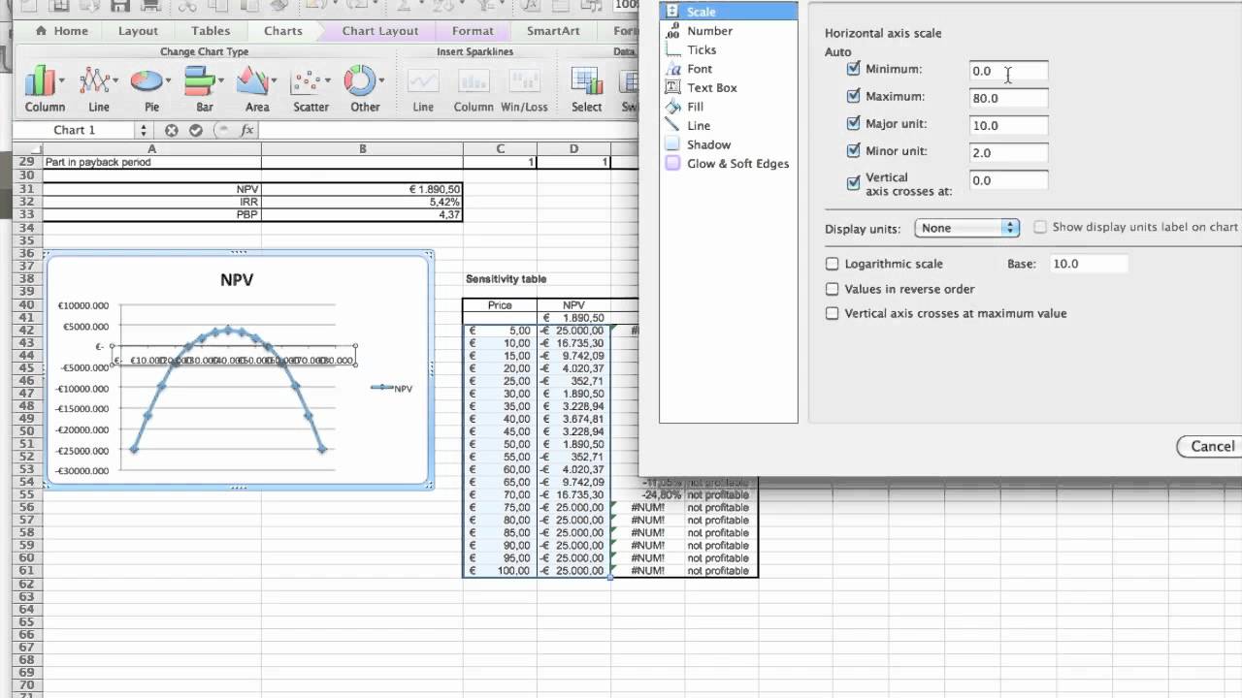The image size is (1242, 698).
Task: Uncheck the Minimum auto checkbox
Action: point(854,69)
